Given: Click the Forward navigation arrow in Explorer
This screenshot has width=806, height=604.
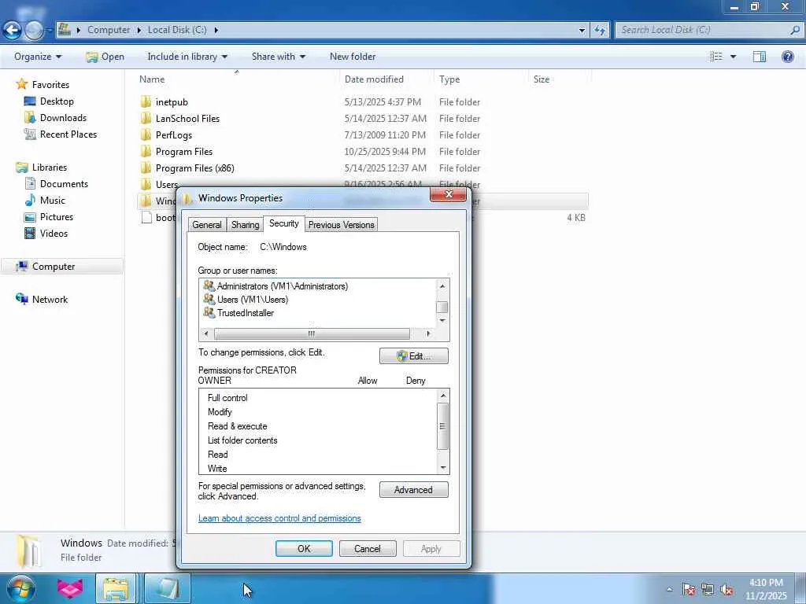Looking at the screenshot, I should click(x=34, y=31).
